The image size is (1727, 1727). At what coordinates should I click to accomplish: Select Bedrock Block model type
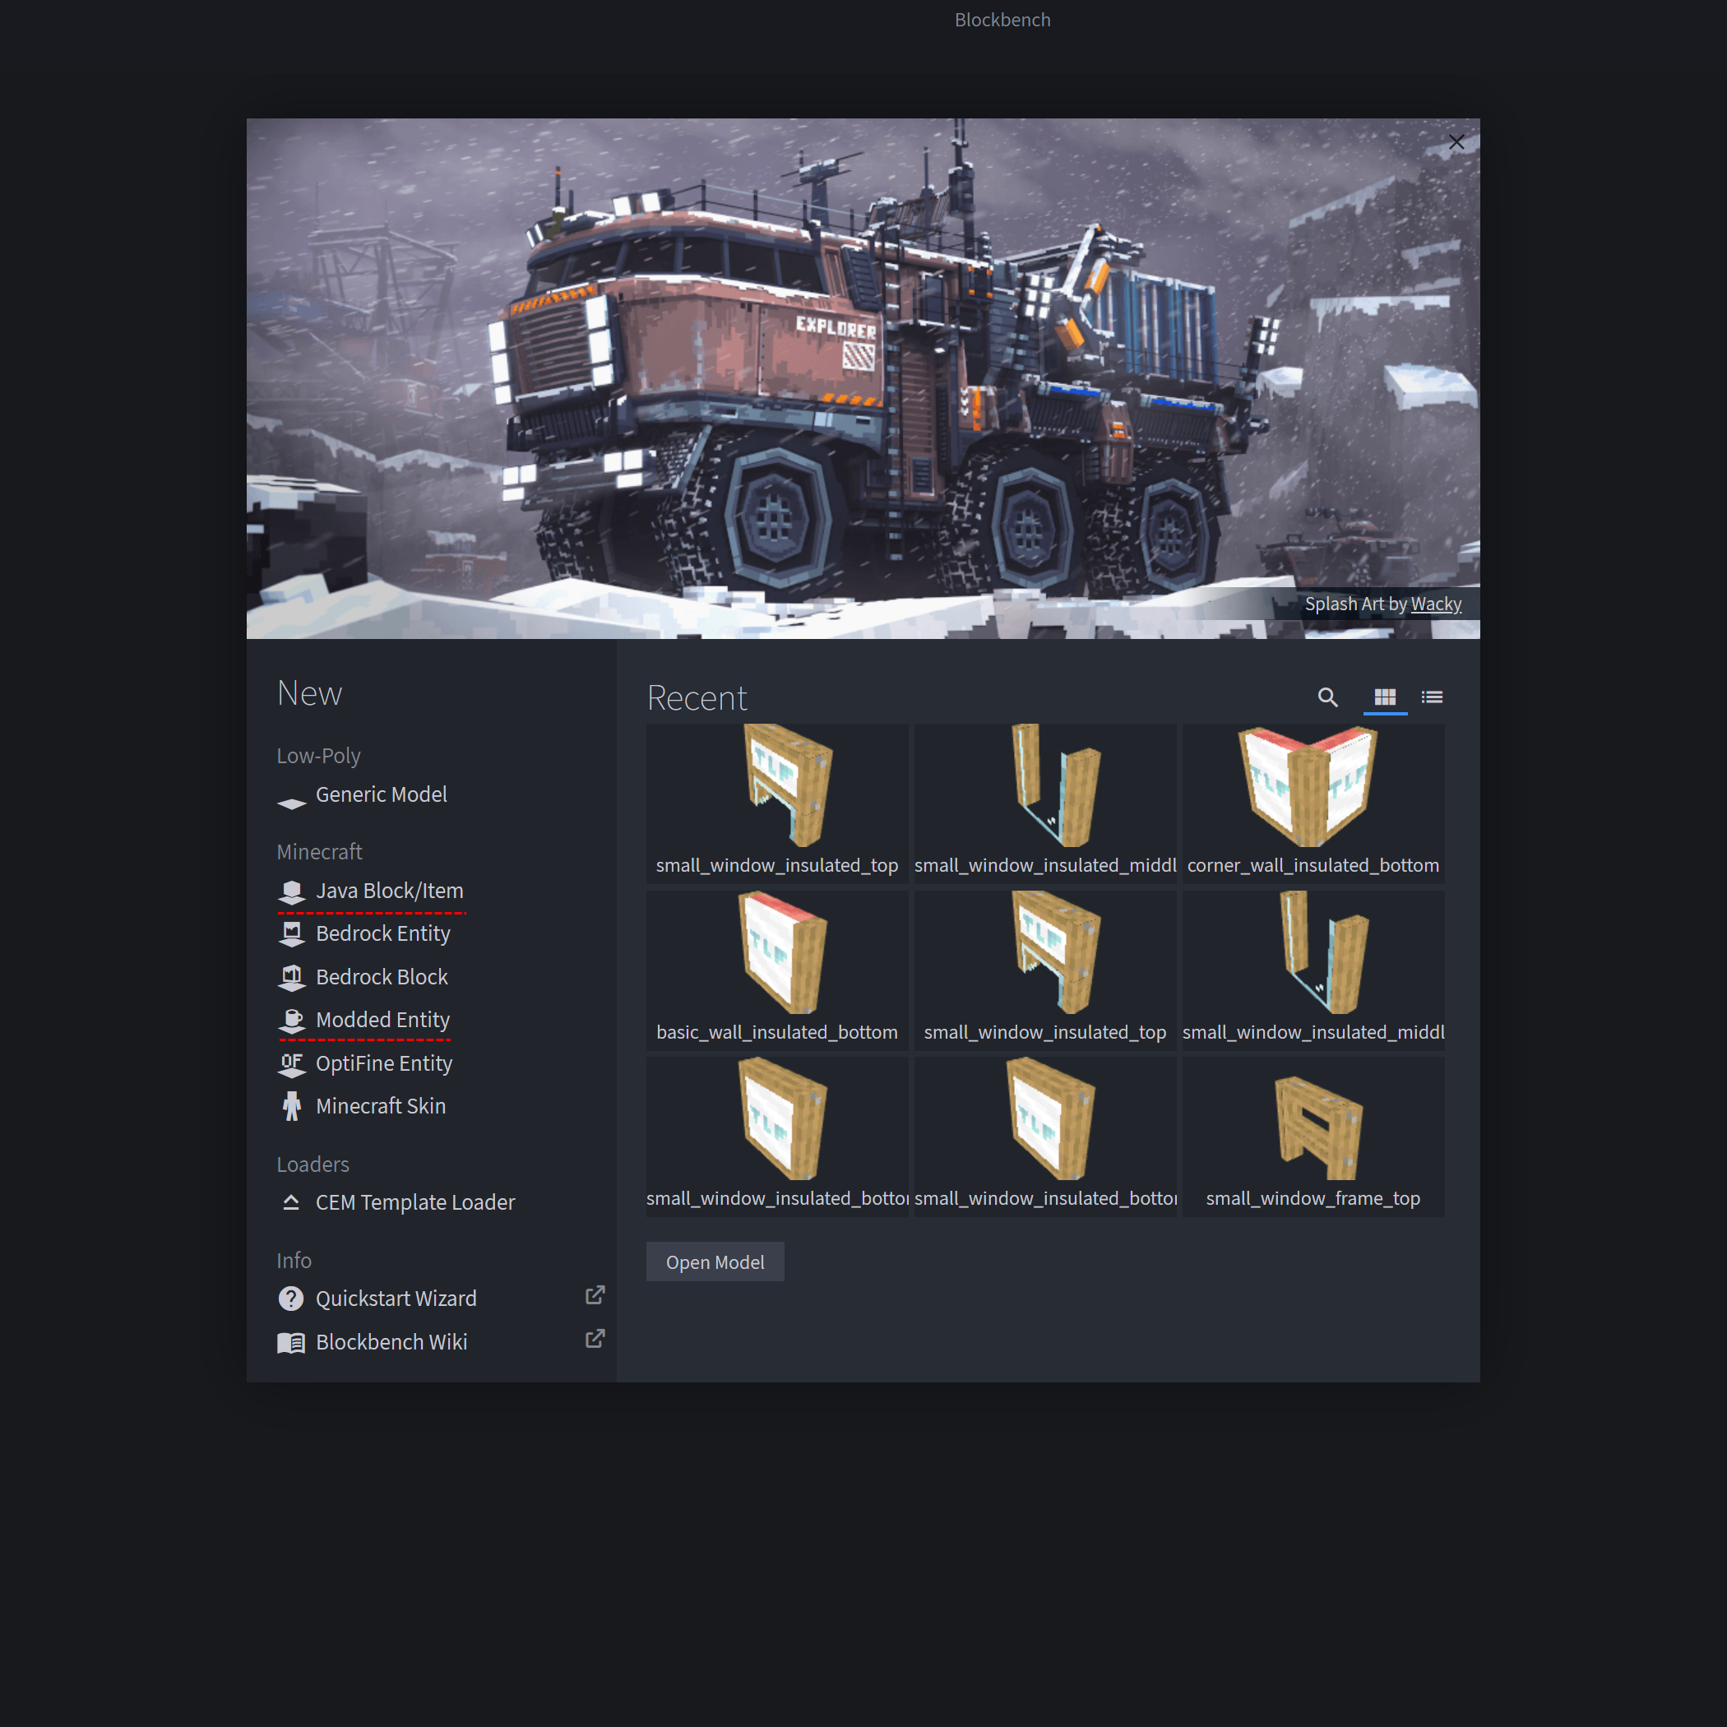(381, 976)
